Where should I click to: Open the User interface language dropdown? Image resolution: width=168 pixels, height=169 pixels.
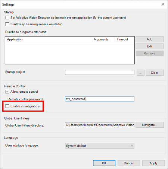point(100,146)
